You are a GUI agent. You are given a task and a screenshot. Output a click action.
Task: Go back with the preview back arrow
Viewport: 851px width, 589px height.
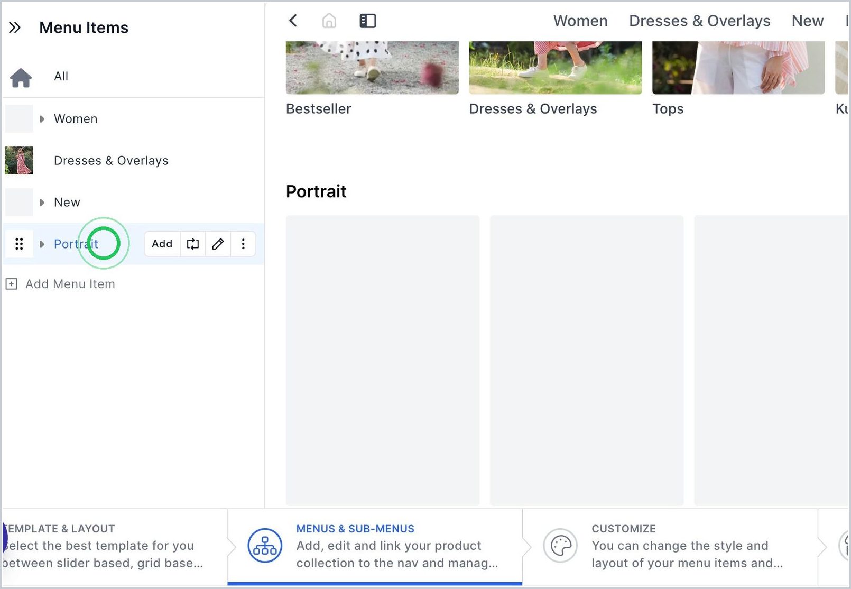293,21
